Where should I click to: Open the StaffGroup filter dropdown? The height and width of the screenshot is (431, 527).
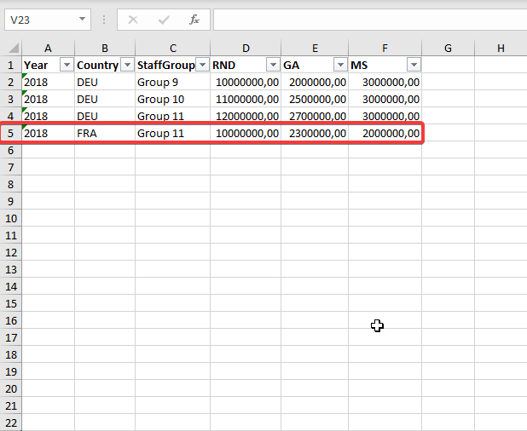(202, 65)
